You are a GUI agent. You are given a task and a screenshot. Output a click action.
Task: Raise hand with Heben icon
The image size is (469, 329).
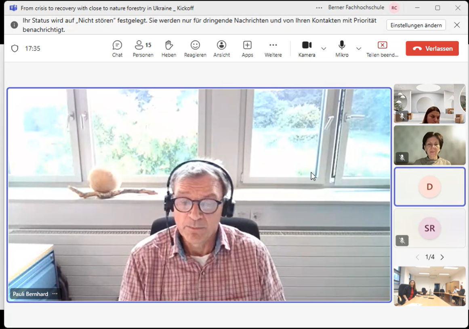pyautogui.click(x=169, y=49)
